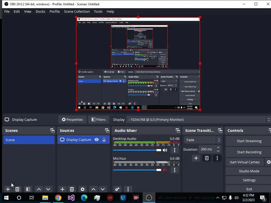Open the Edit menu
This screenshot has width=271, height=203.
17,11
